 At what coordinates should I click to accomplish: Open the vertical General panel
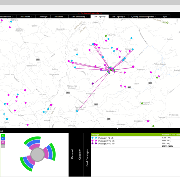click(x=72, y=154)
